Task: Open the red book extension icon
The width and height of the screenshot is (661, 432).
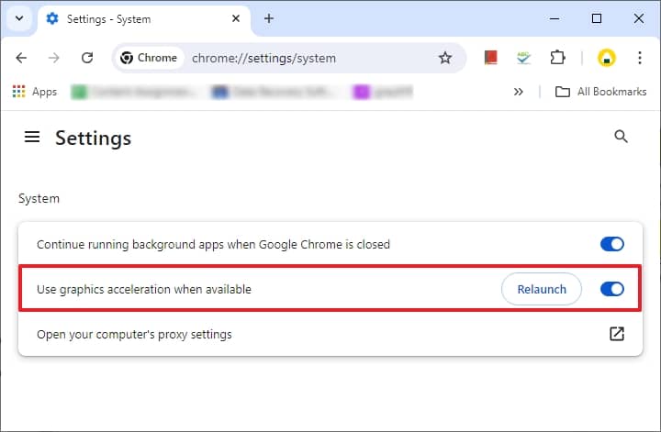Action: 490,58
